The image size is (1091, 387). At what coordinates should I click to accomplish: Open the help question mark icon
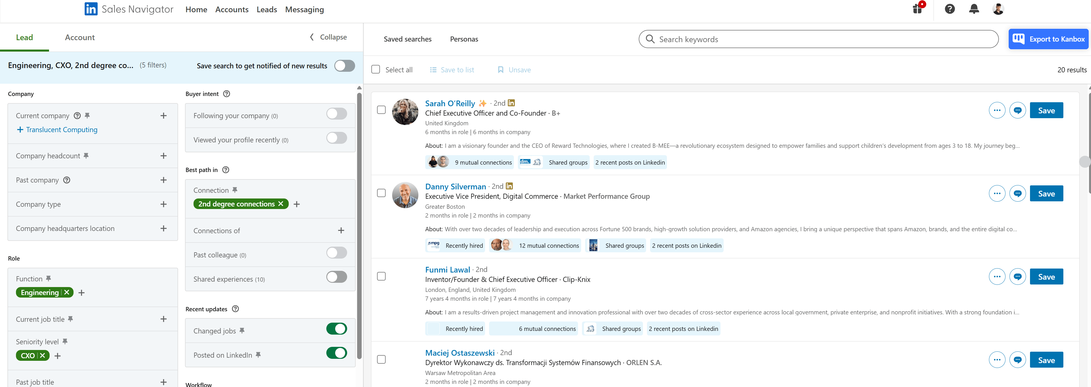point(950,9)
